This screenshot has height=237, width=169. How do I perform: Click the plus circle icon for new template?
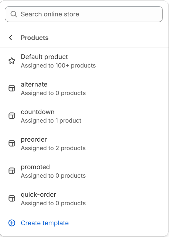click(12, 223)
